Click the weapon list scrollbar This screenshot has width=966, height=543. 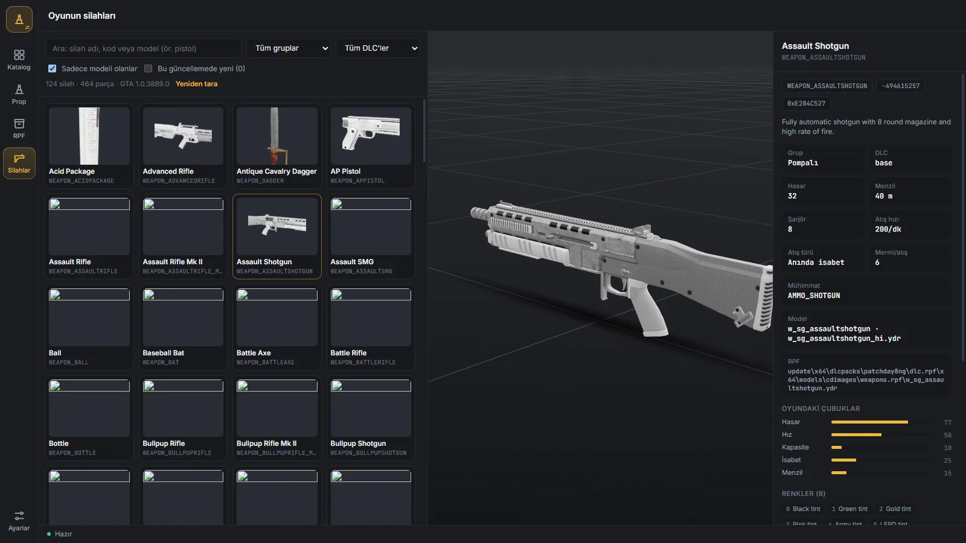pyautogui.click(x=424, y=132)
